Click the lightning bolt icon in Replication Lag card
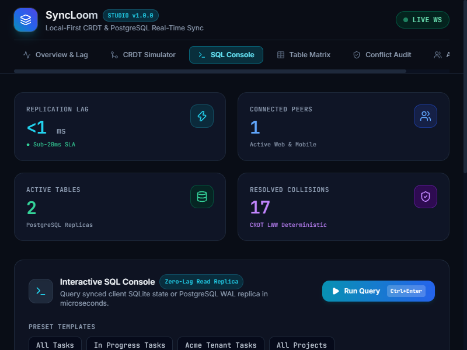Image resolution: width=467 pixels, height=350 pixels. pos(202,116)
